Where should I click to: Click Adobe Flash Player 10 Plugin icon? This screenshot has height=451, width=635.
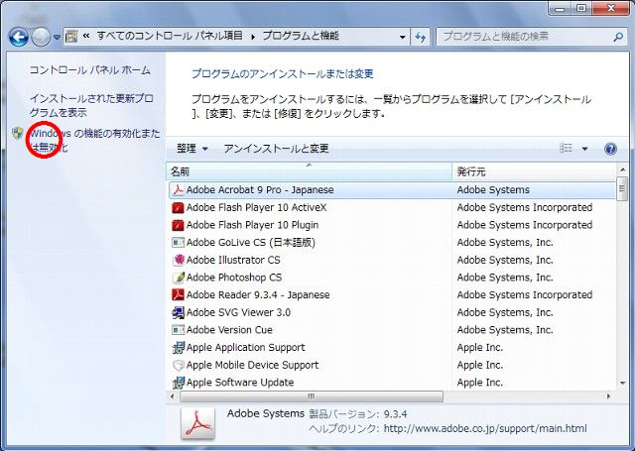[179, 225]
